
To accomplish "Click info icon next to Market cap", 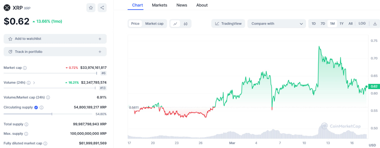I will pyautogui.click(x=25, y=68).
